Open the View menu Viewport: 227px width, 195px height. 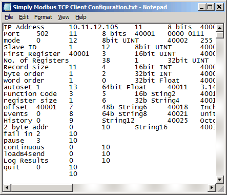point(64,17)
